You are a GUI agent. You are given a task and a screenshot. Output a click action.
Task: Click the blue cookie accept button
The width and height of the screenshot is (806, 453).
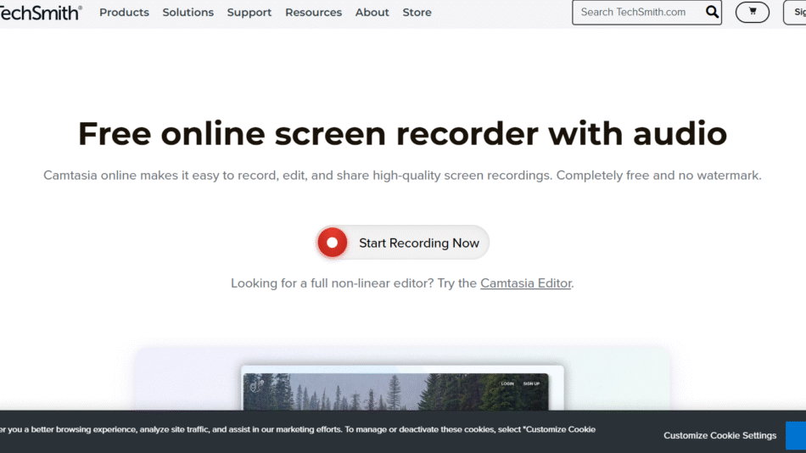coord(796,435)
